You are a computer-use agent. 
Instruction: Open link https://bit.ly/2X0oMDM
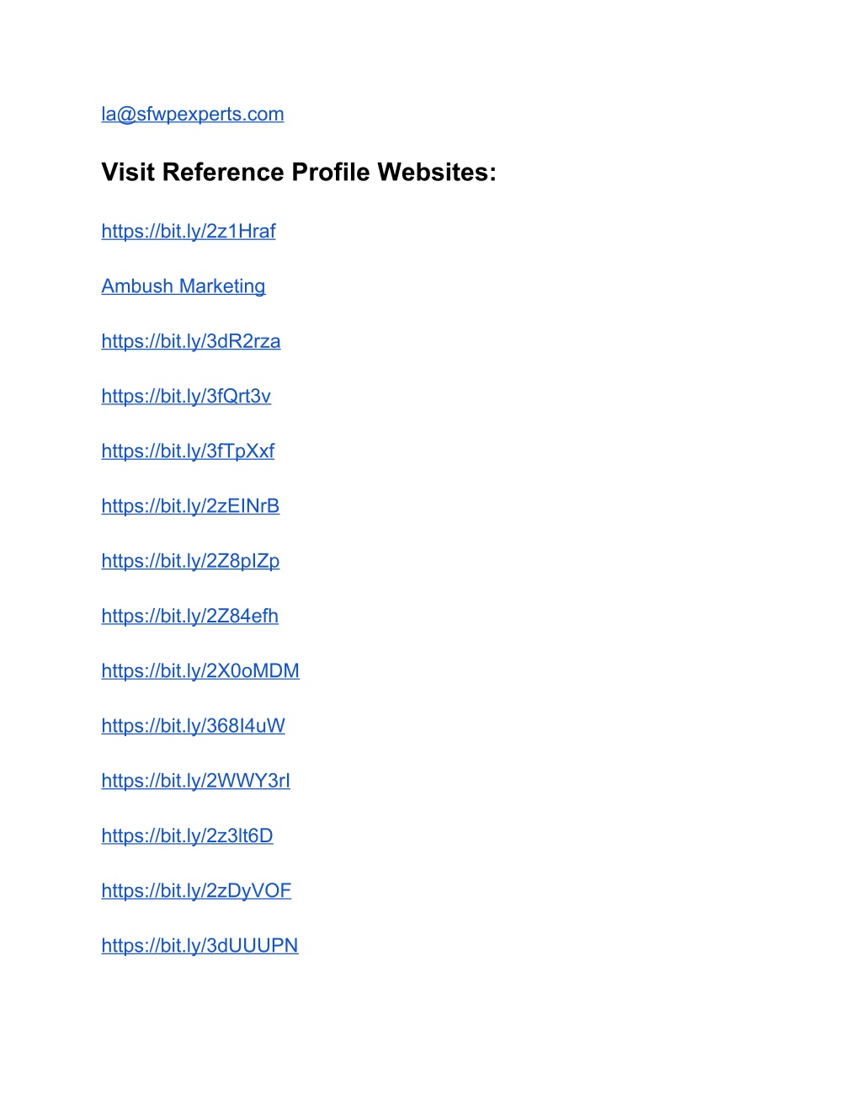200,671
